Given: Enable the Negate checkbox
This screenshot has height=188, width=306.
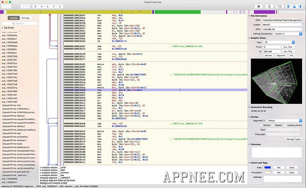Looking at the screenshot, I should 273,125.
